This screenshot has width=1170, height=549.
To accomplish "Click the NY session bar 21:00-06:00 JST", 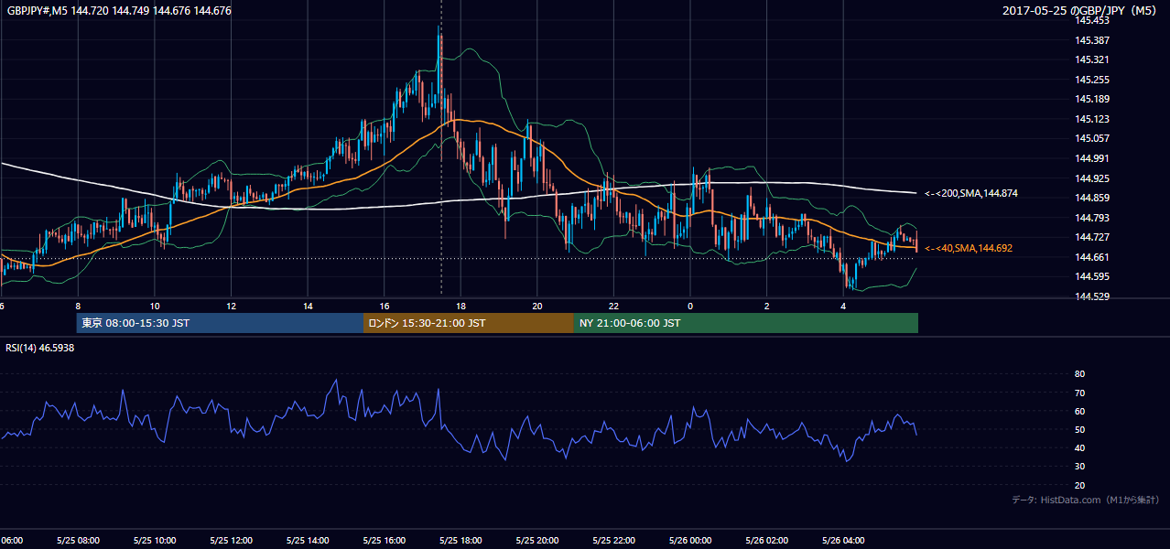I will coord(746,323).
